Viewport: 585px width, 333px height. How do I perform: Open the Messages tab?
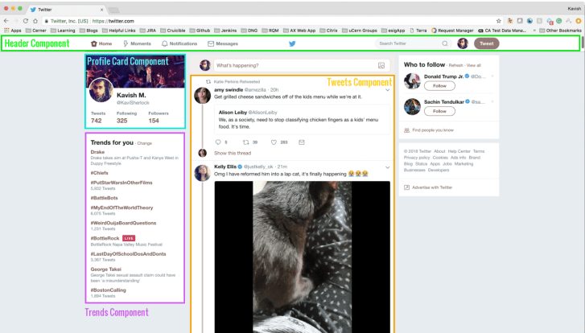223,43
